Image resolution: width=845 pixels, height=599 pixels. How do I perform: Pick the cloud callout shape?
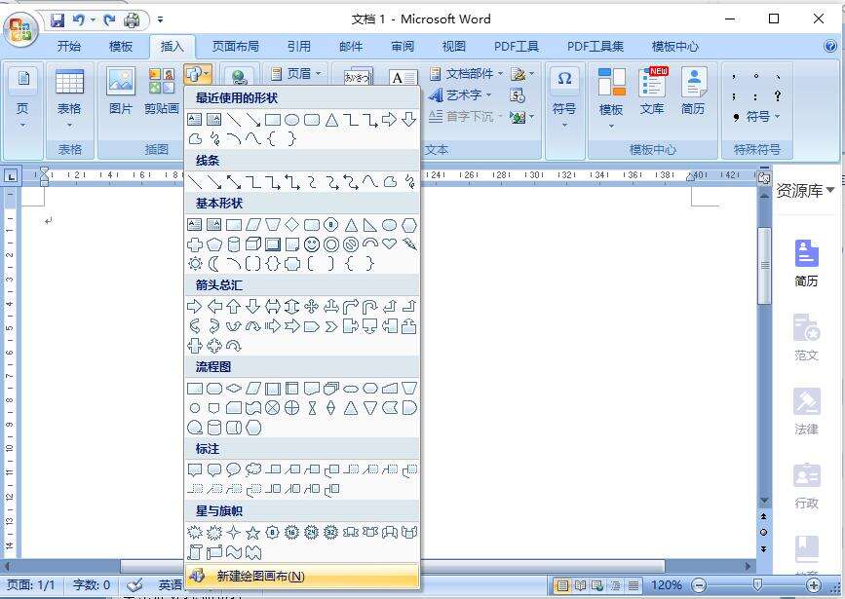coord(252,469)
